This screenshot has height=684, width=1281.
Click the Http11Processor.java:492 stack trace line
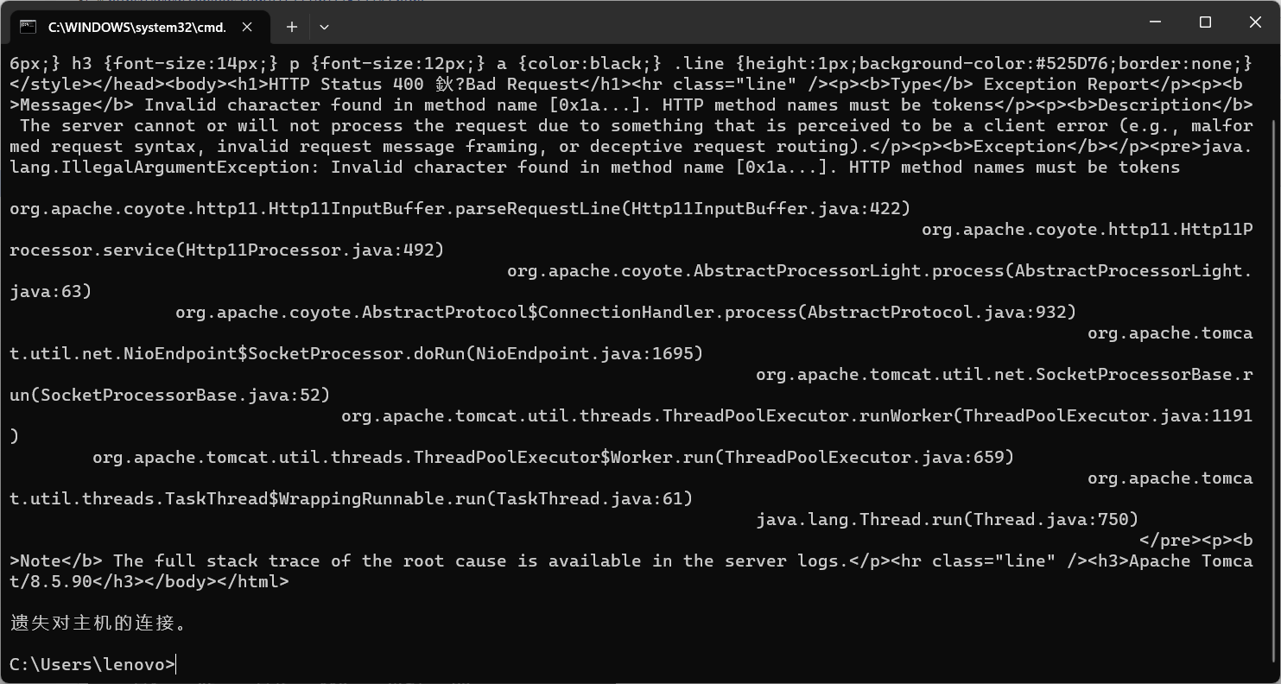[226, 250]
